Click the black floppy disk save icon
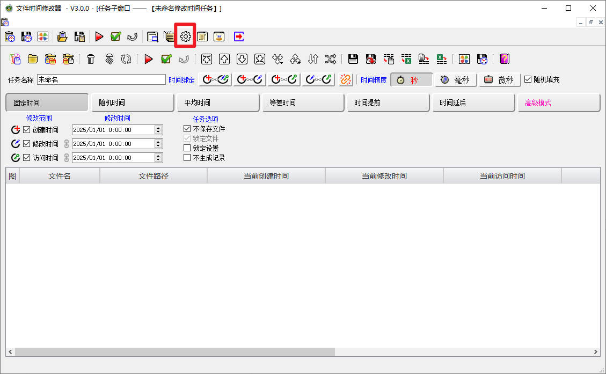 click(x=353, y=59)
